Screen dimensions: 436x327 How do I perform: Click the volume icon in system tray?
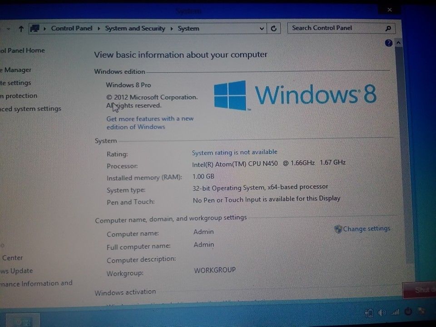click(381, 312)
